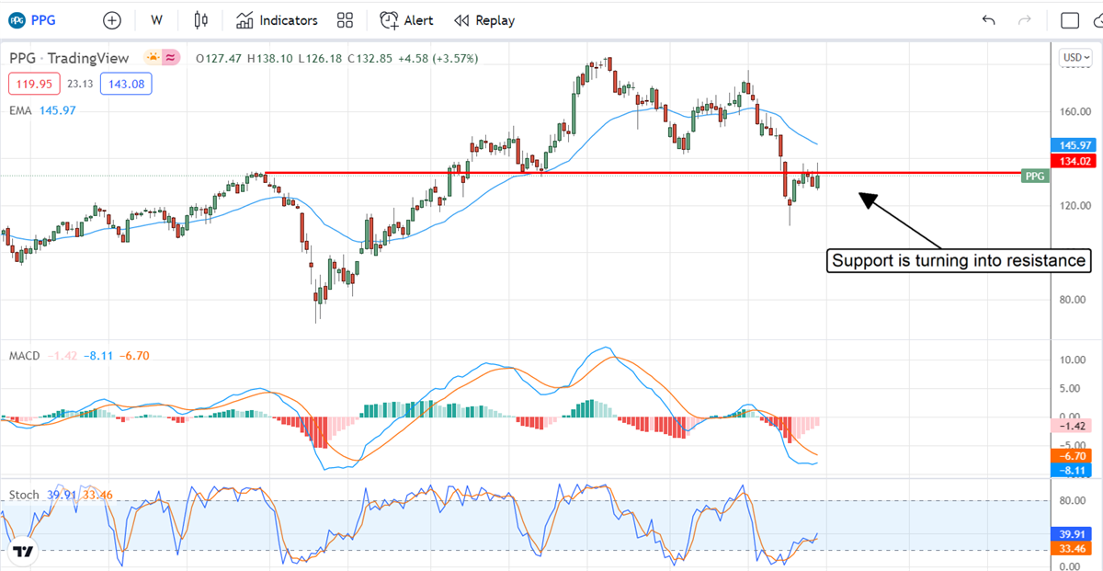The height and width of the screenshot is (571, 1103).
Task: Start bar Replay mode
Action: click(x=484, y=20)
